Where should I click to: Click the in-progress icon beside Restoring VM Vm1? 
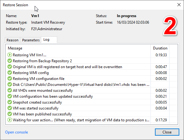click(x=10, y=55)
